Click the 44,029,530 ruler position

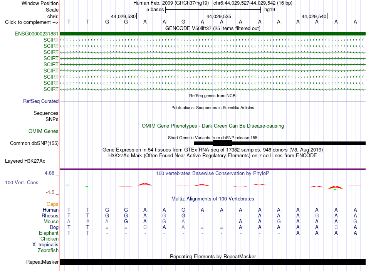pyautogui.click(x=124, y=16)
